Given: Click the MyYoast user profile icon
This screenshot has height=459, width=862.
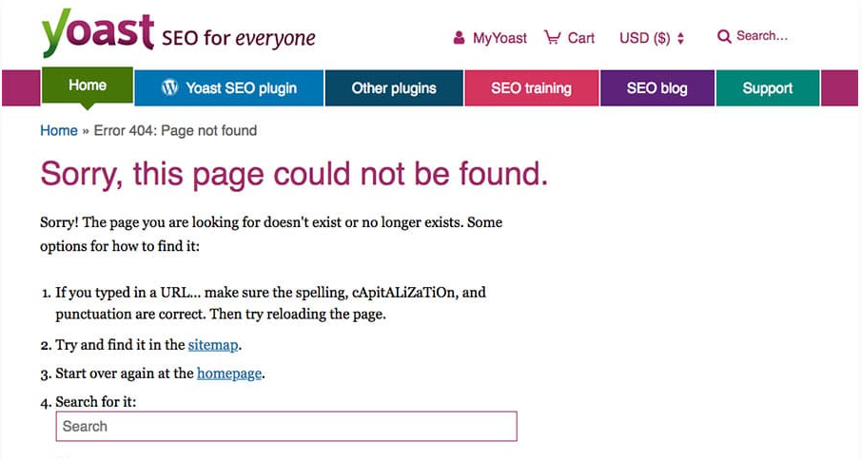Looking at the screenshot, I should 460,38.
